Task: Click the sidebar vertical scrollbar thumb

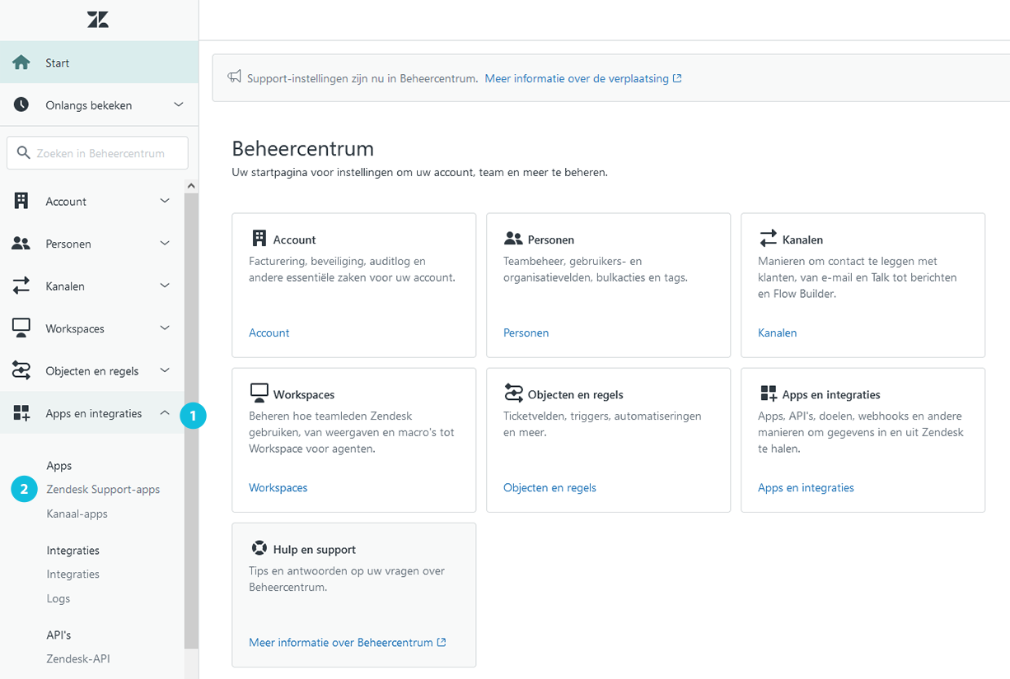Action: [x=191, y=421]
